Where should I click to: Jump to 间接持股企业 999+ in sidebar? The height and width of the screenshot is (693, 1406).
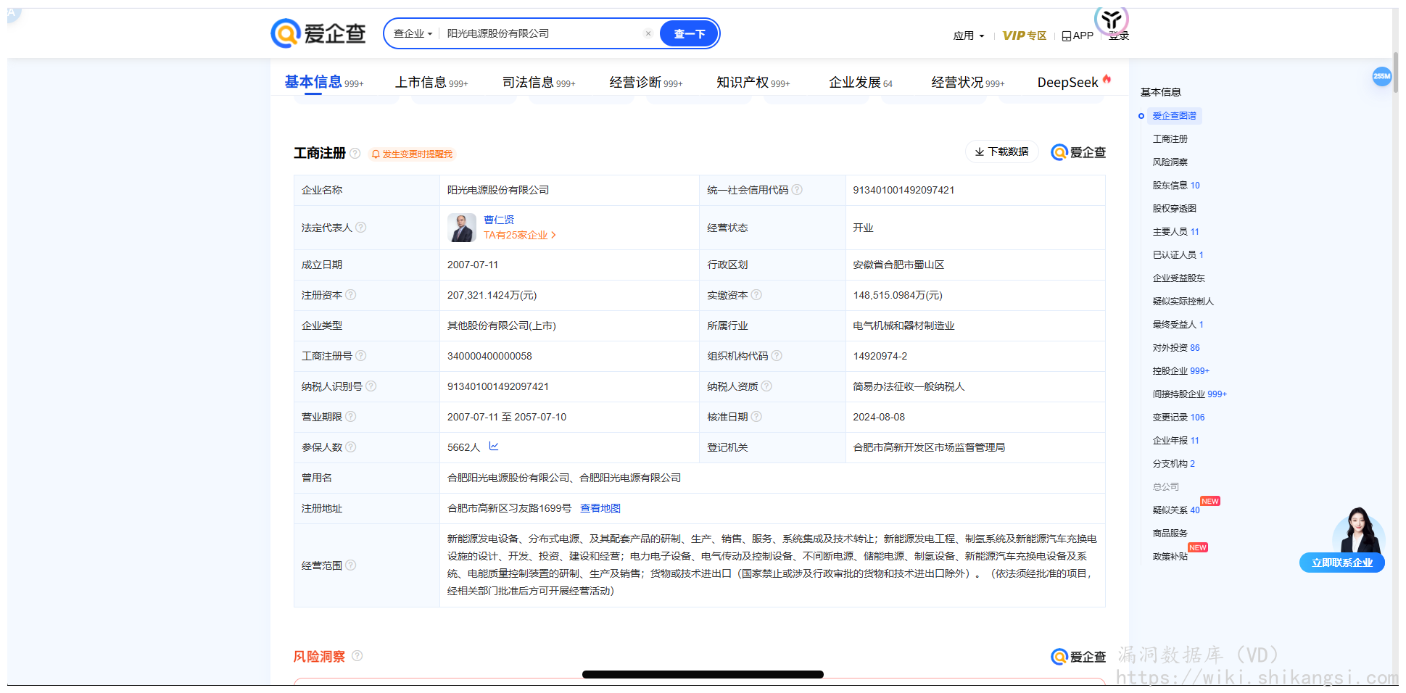pos(1190,394)
